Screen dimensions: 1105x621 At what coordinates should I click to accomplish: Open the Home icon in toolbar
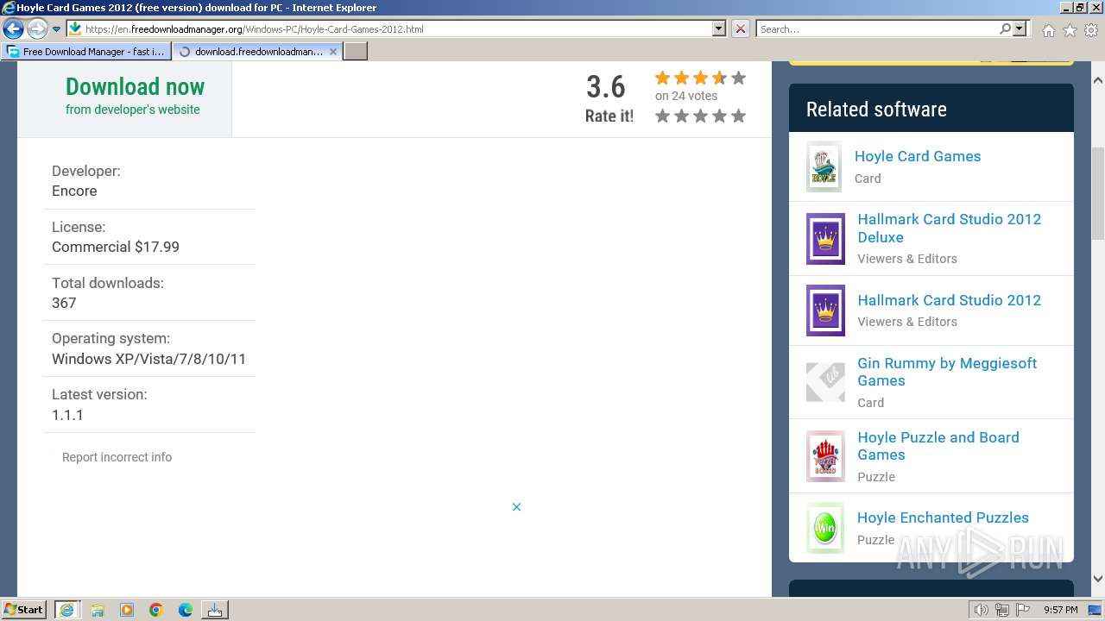(x=1048, y=30)
